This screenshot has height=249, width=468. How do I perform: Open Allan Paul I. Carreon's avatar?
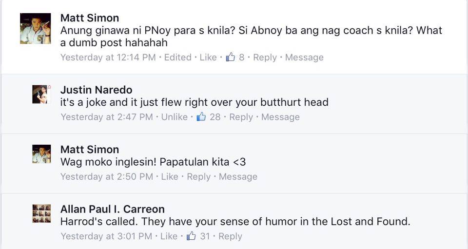point(41,213)
